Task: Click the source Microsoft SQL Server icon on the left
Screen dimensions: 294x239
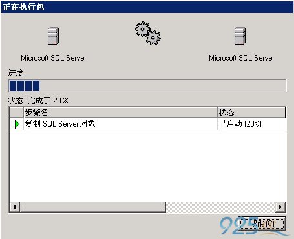Action: (x=53, y=36)
